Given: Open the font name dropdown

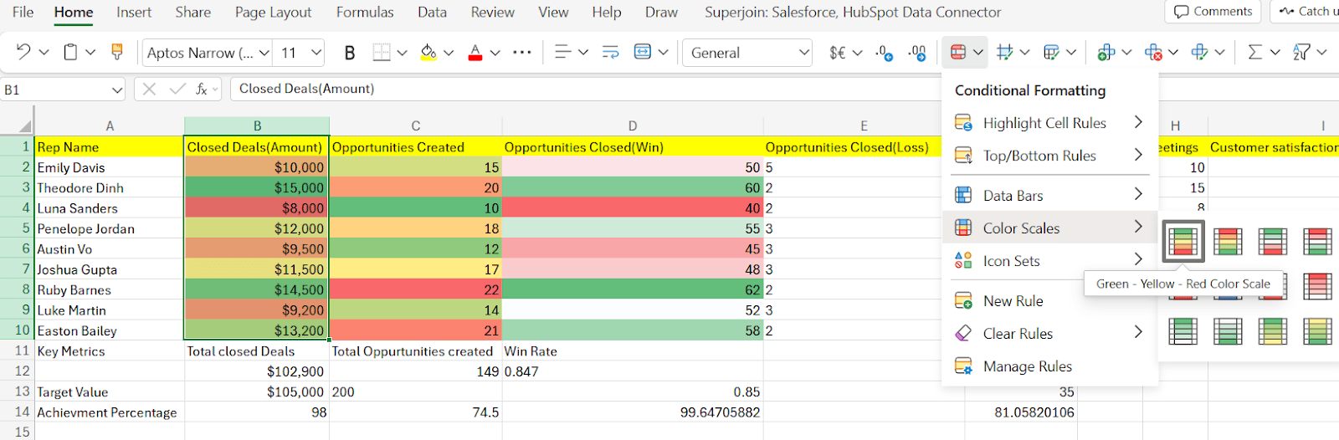Looking at the screenshot, I should click(x=264, y=53).
